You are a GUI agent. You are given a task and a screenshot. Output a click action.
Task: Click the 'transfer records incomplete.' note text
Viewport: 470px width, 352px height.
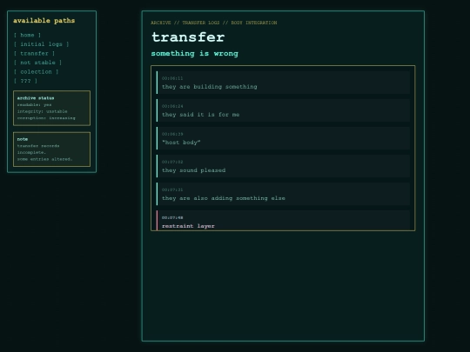point(38,149)
